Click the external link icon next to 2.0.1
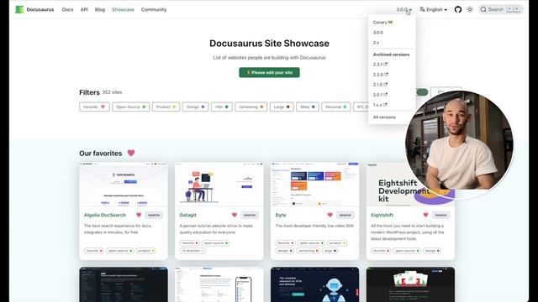 point(386,95)
